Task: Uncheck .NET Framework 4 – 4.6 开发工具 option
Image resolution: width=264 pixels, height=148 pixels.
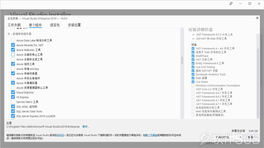Action: (x=193, y=48)
